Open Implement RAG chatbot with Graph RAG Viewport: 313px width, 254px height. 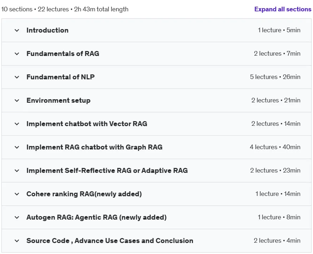(94, 147)
